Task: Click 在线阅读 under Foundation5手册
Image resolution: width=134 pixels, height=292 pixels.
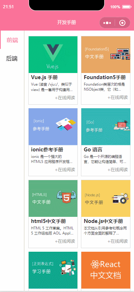Action: (x=118, y=97)
